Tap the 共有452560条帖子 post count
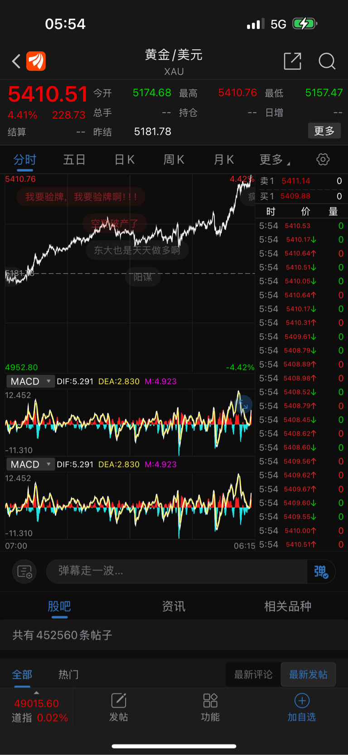Viewport: 348px width, 755px height. tap(62, 635)
